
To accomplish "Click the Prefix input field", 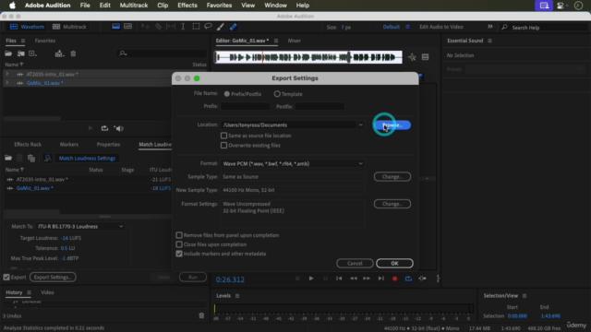I will (x=245, y=107).
